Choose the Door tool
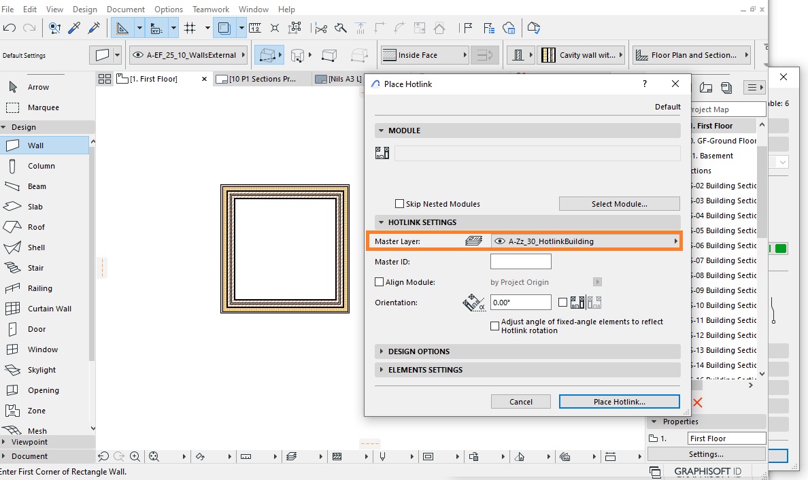This screenshot has width=808, height=480. pos(37,329)
